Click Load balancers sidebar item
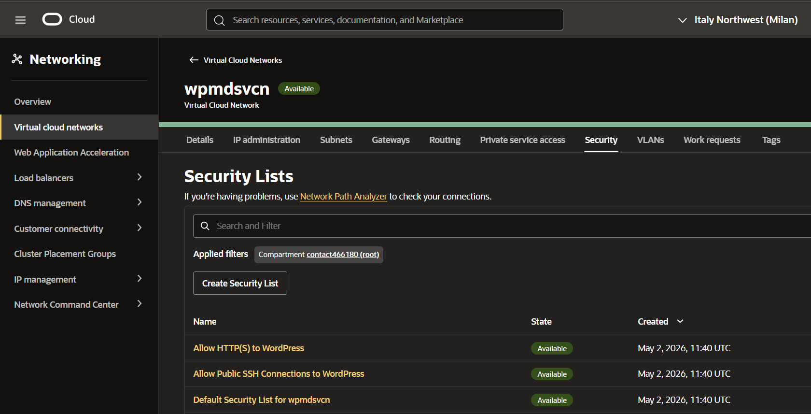The image size is (811, 414). [43, 178]
